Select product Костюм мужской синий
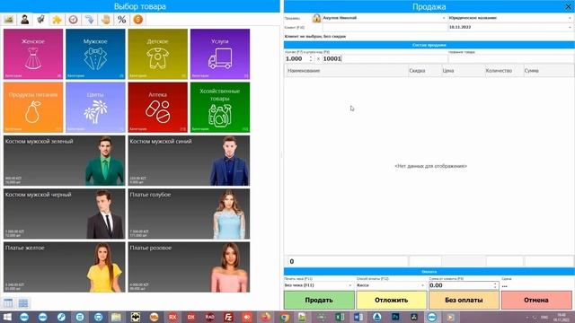This screenshot has height=323, width=575. pyautogui.click(x=189, y=161)
